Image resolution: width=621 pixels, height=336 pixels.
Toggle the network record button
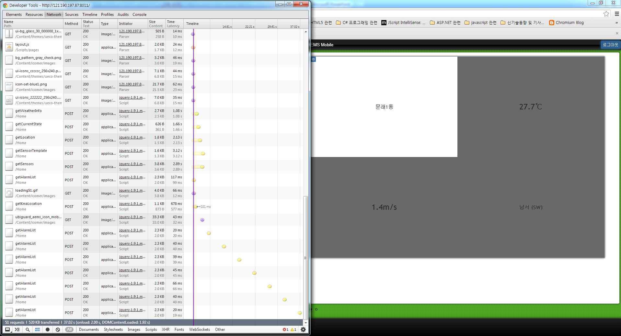(48, 330)
